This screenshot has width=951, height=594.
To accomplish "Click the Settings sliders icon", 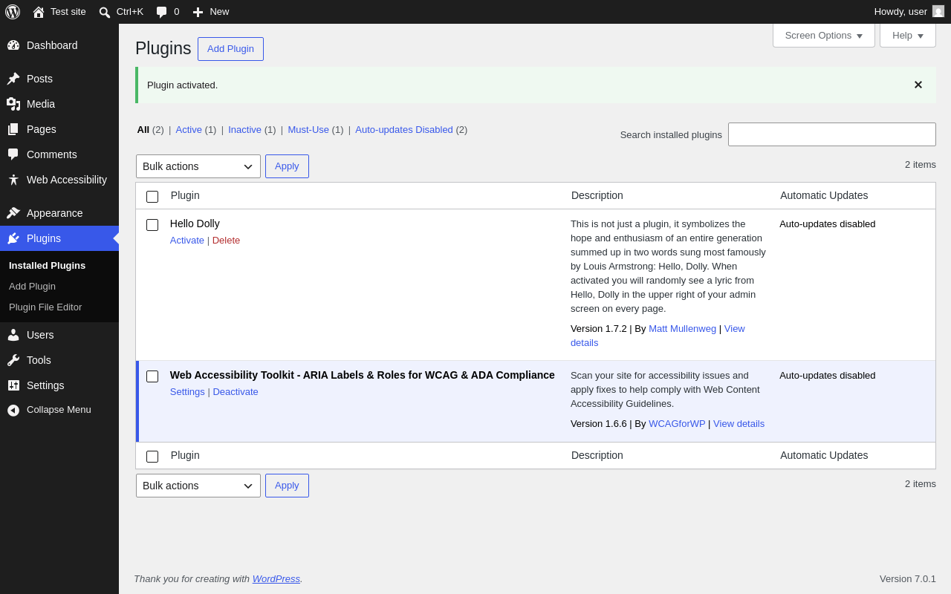I will [13, 385].
